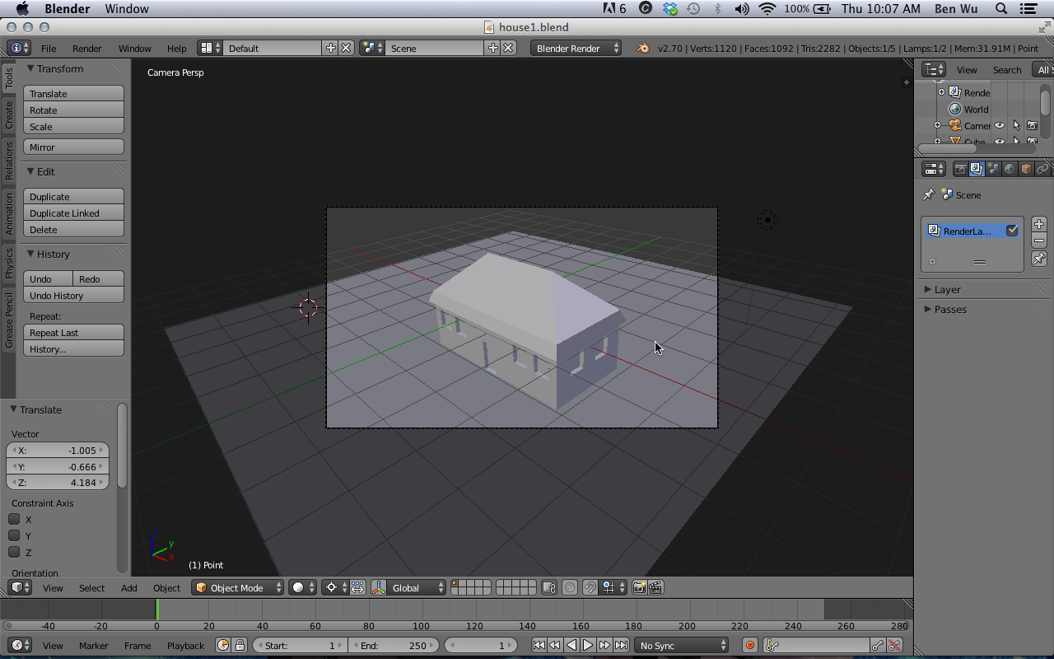Toggle Camera selectability cursor icon in outliner
This screenshot has height=659, width=1054.
(1016, 125)
